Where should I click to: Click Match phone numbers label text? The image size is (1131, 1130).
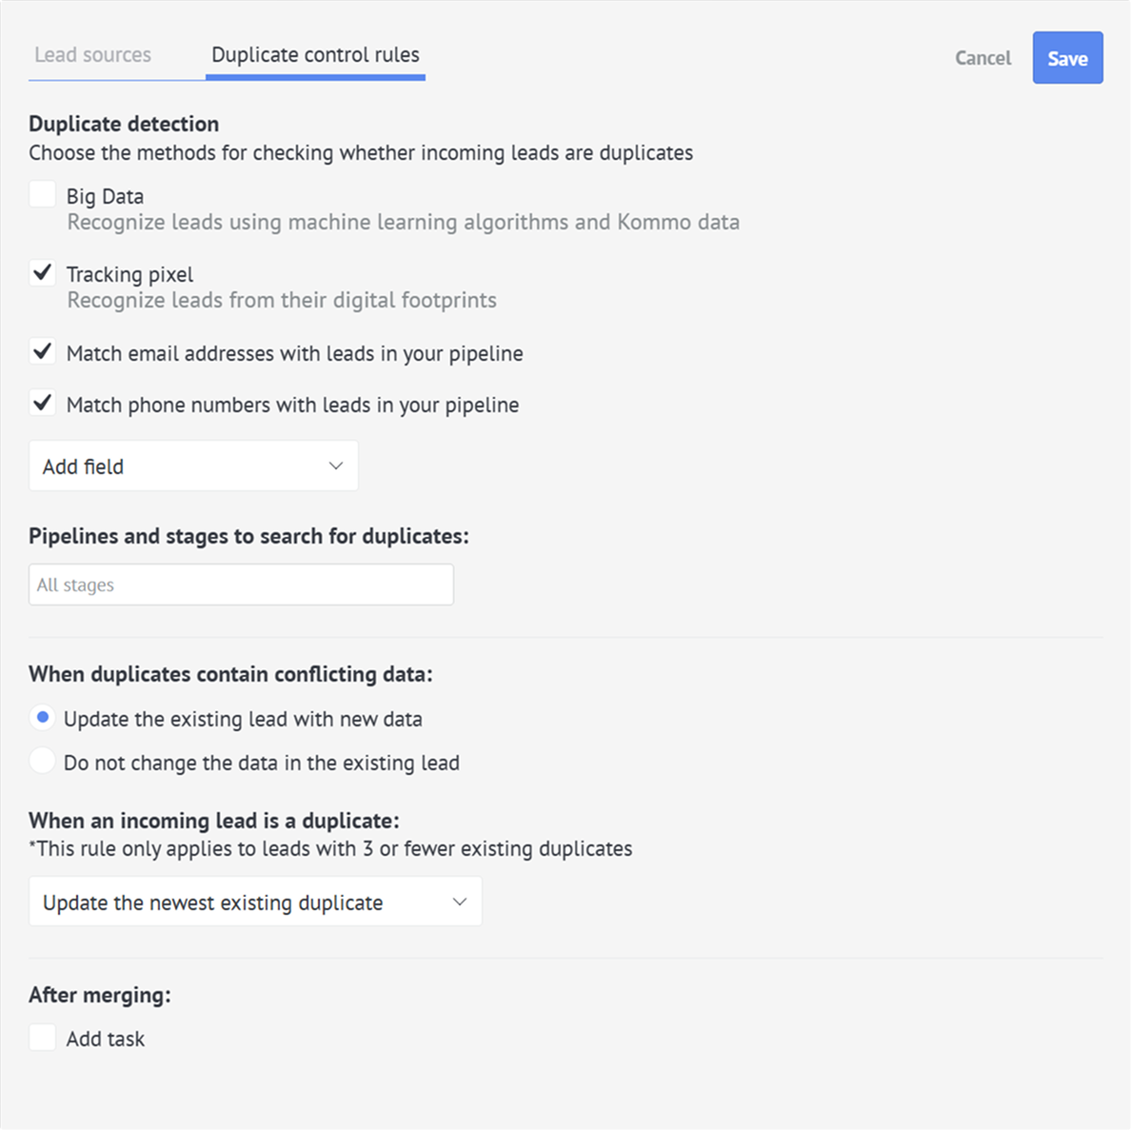click(293, 405)
